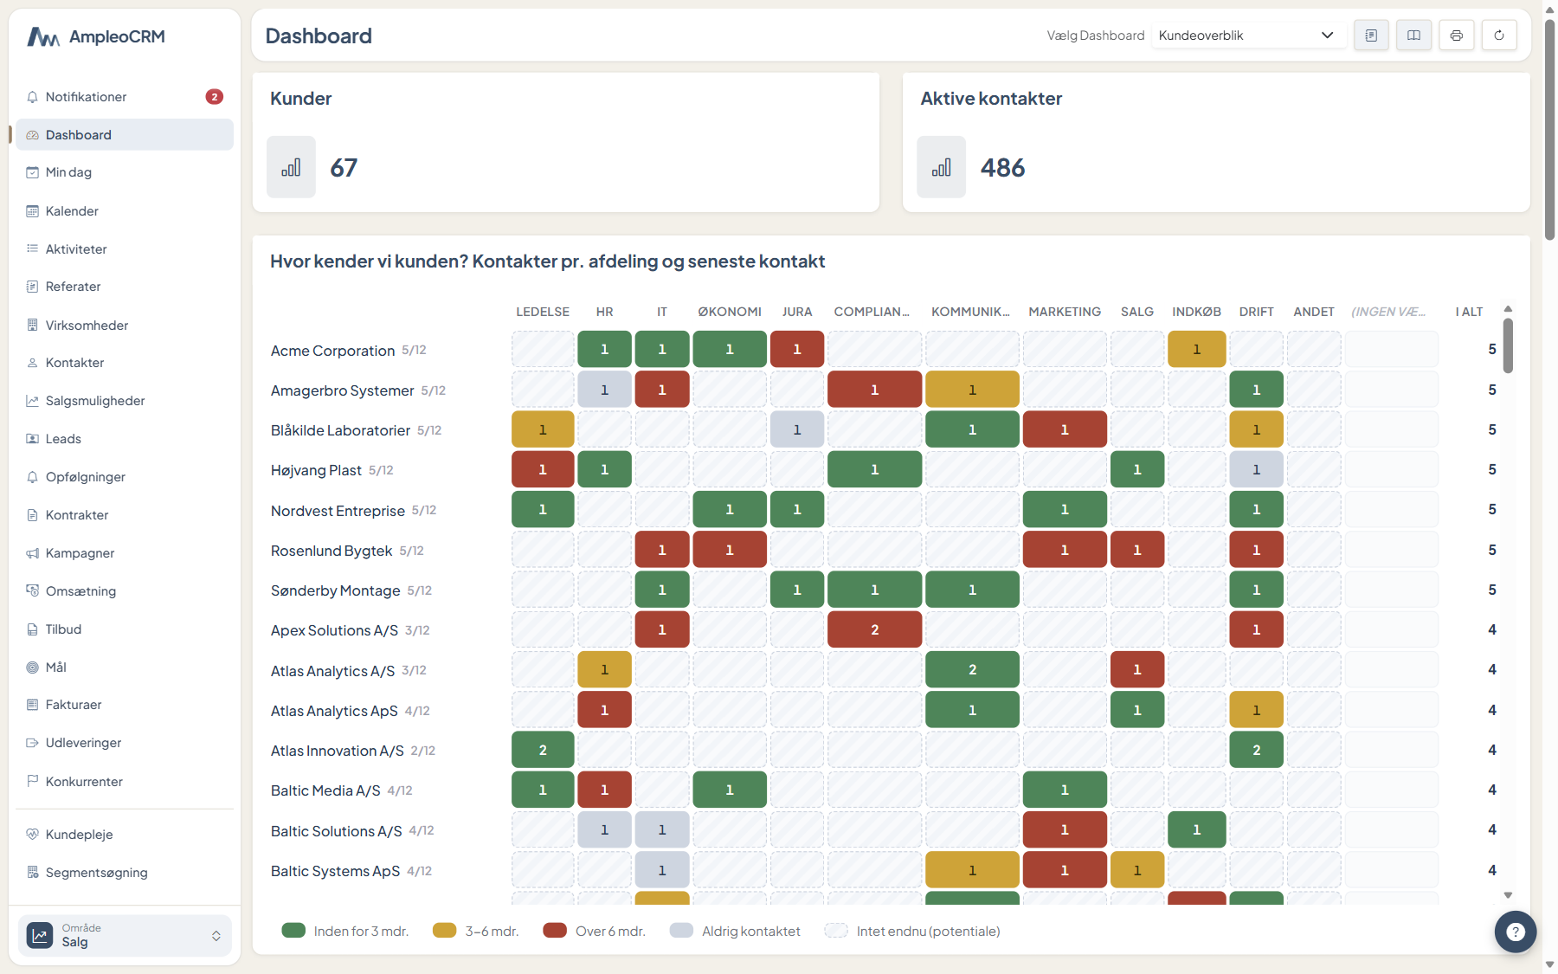The image size is (1558, 974).
Task: Click the LEDELSE column header
Action: [x=543, y=312]
